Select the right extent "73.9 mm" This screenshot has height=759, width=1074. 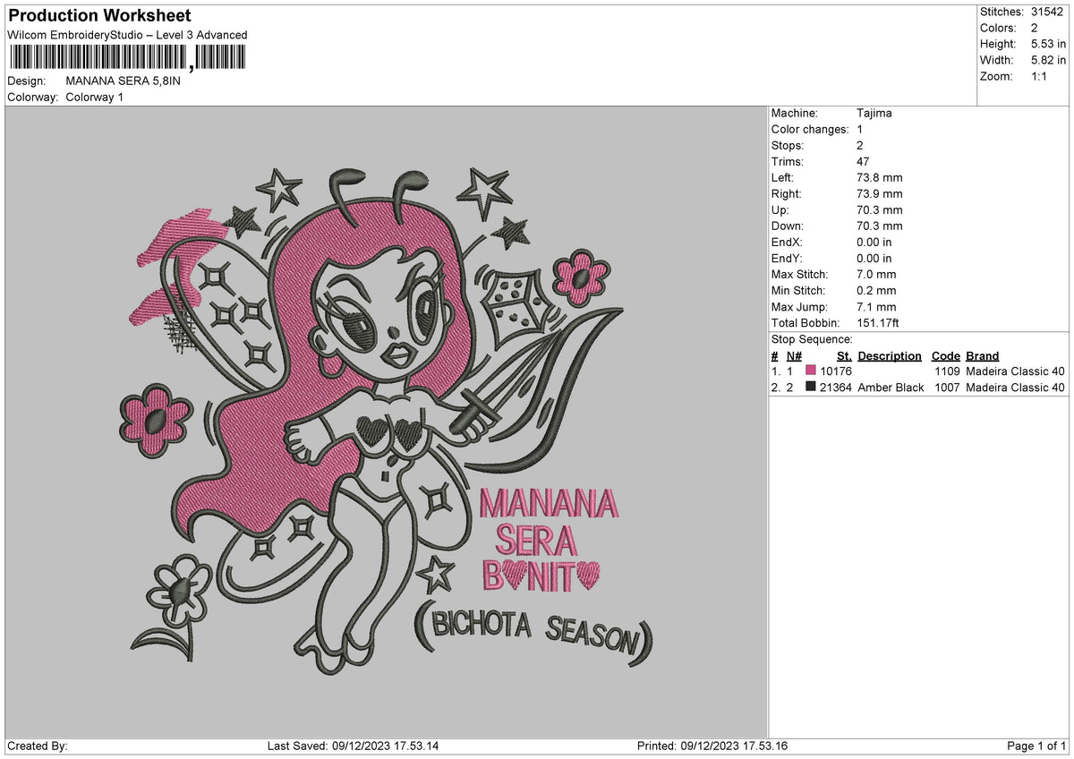[880, 193]
